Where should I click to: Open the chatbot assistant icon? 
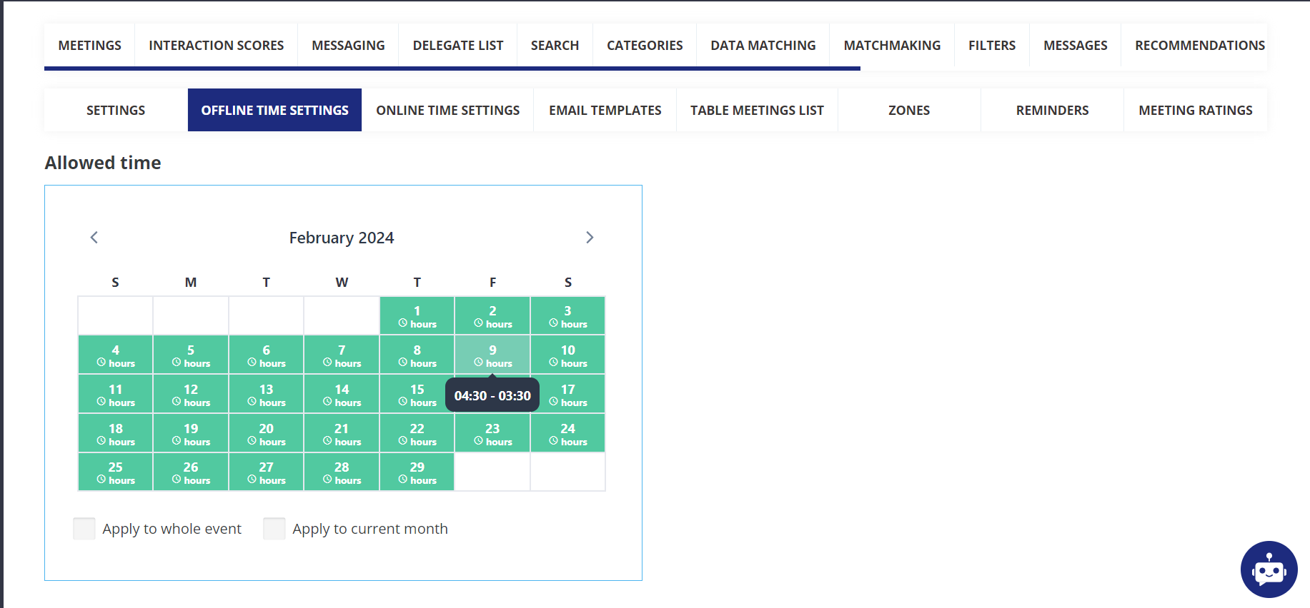point(1269,569)
